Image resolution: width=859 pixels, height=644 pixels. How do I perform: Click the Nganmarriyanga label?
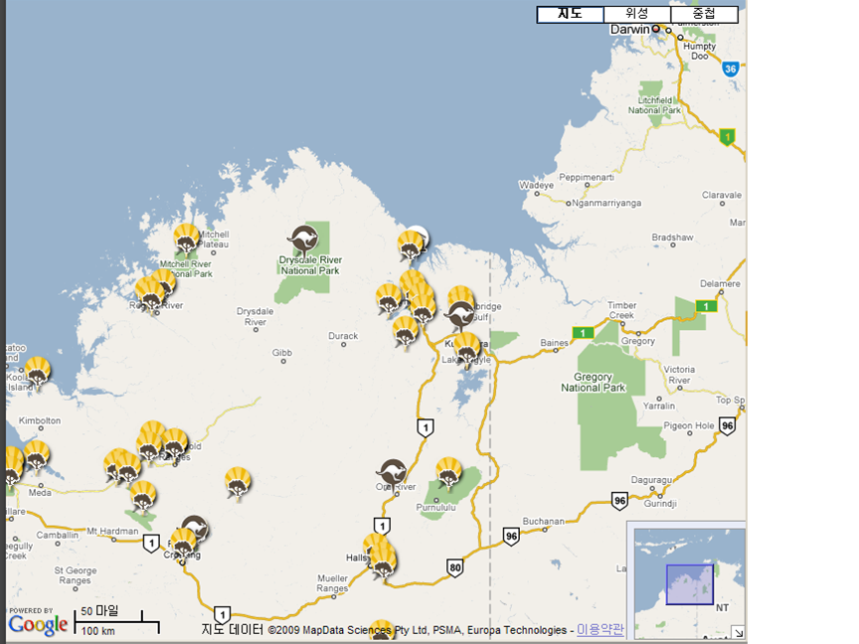tap(606, 203)
